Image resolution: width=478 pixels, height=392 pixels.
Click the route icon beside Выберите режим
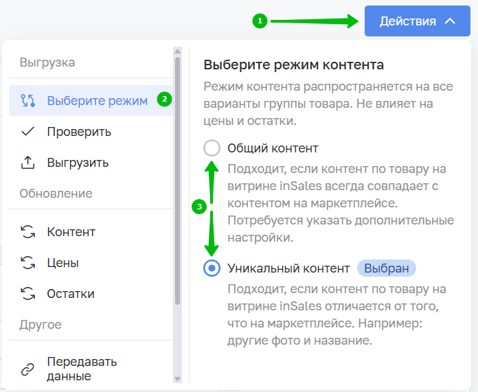pyautogui.click(x=28, y=101)
